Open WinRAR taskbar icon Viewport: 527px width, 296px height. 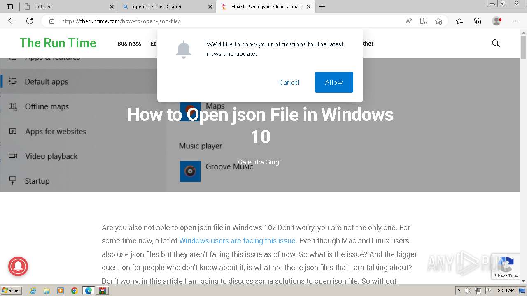pyautogui.click(x=103, y=291)
